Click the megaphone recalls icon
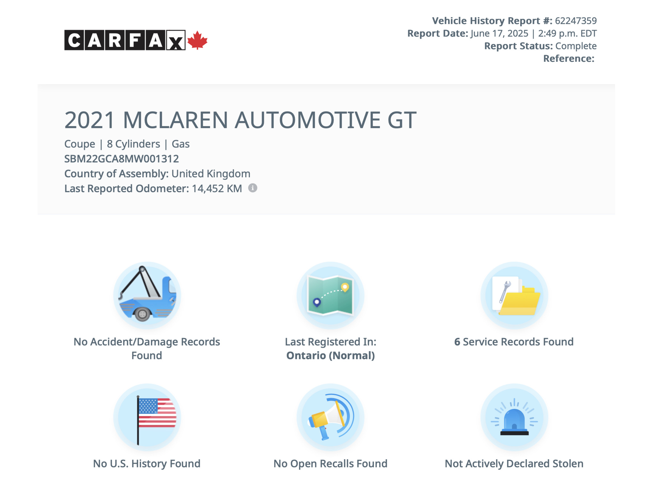The height and width of the screenshot is (489, 653). click(330, 417)
